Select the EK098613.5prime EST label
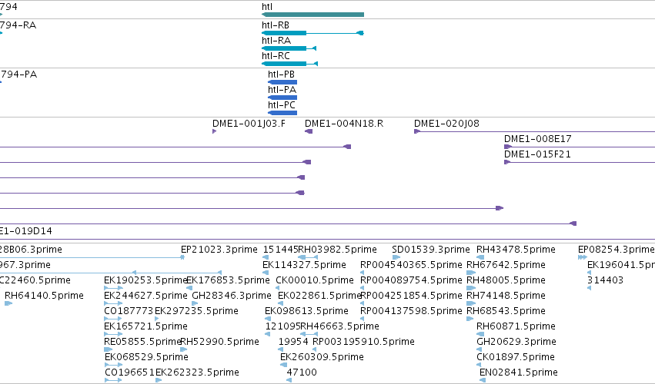The height and width of the screenshot is (384, 655). coord(306,311)
